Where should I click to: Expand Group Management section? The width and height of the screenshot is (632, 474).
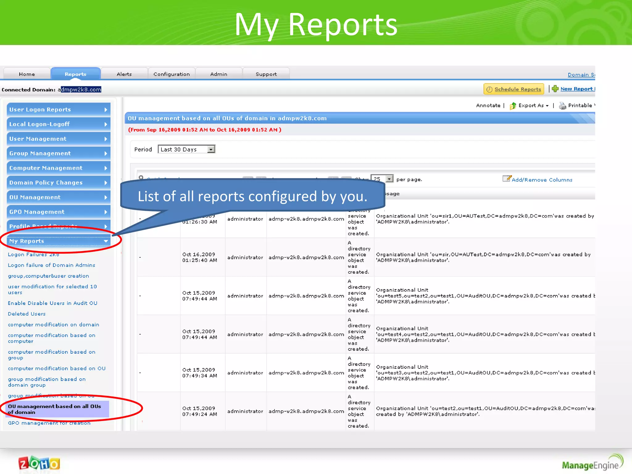coord(59,153)
